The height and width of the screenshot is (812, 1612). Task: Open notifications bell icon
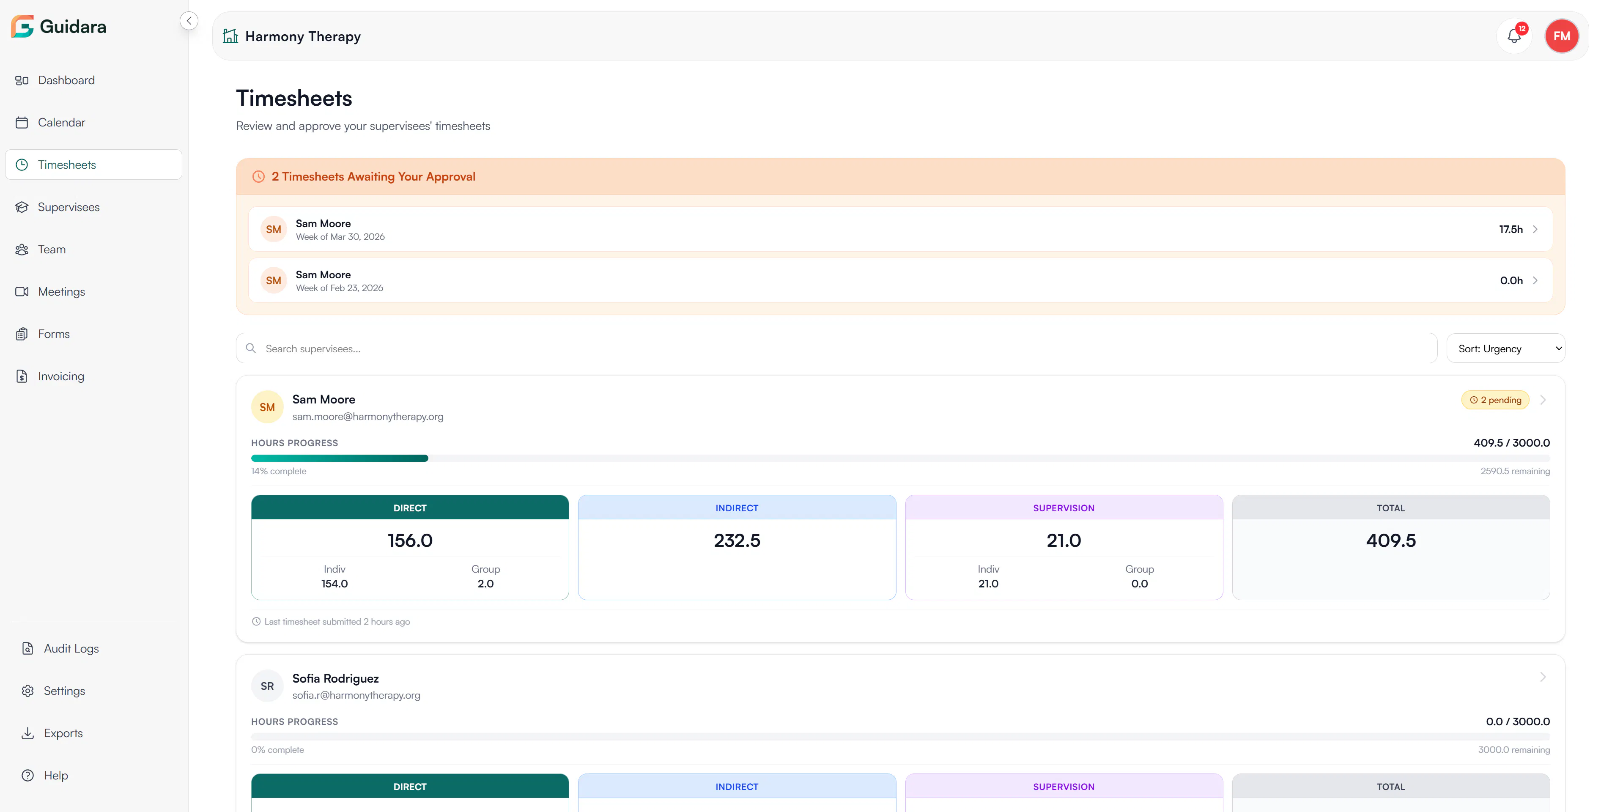[x=1514, y=36]
